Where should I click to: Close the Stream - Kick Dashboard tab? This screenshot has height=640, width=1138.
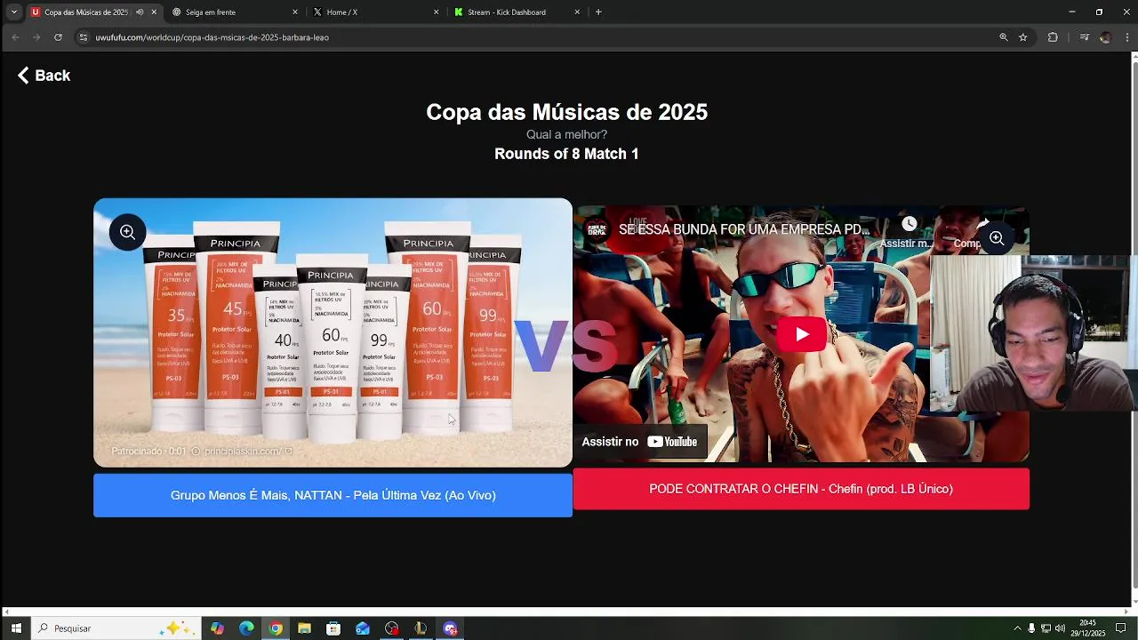coord(577,12)
